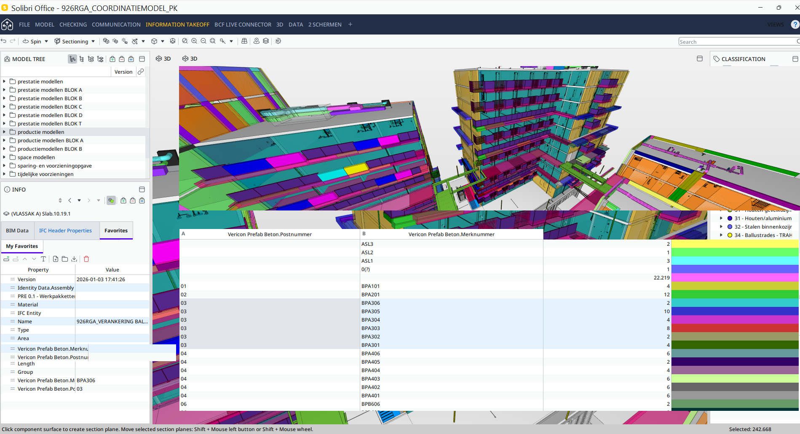Open the FILE menu

click(24, 25)
